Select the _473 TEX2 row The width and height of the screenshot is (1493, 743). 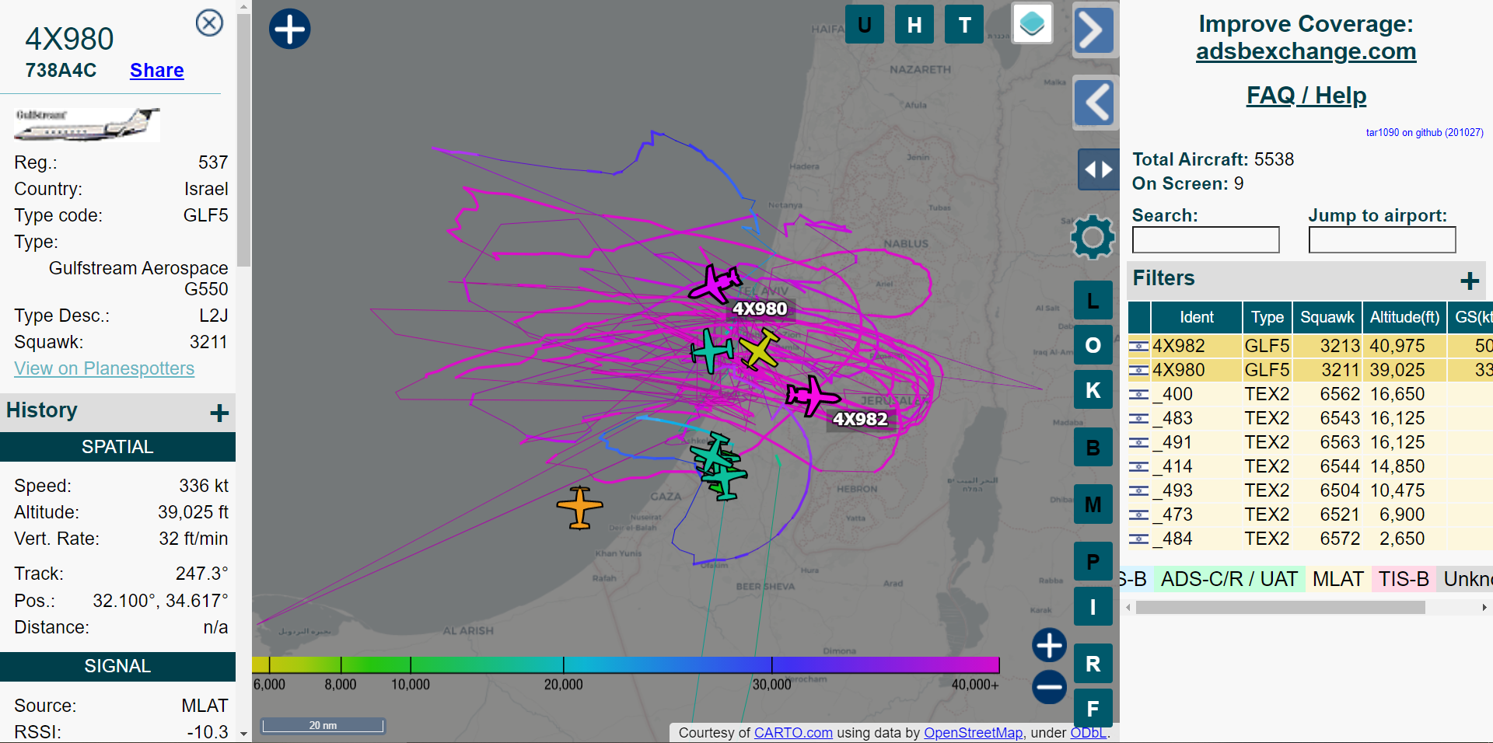(1310, 515)
